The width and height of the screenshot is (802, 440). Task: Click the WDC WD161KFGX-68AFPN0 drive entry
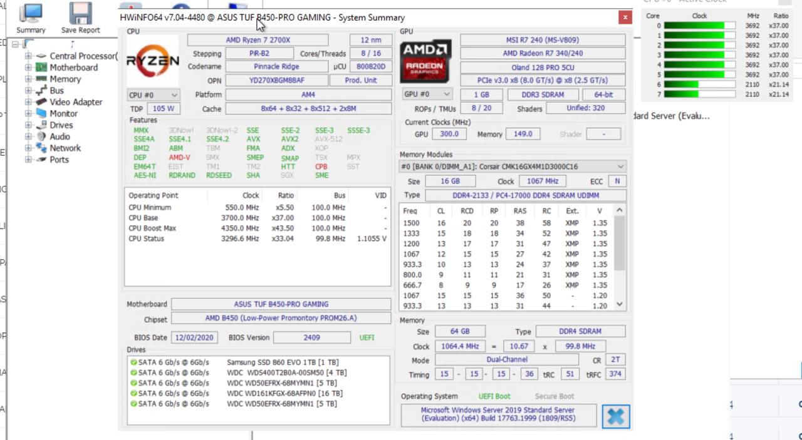click(x=284, y=393)
